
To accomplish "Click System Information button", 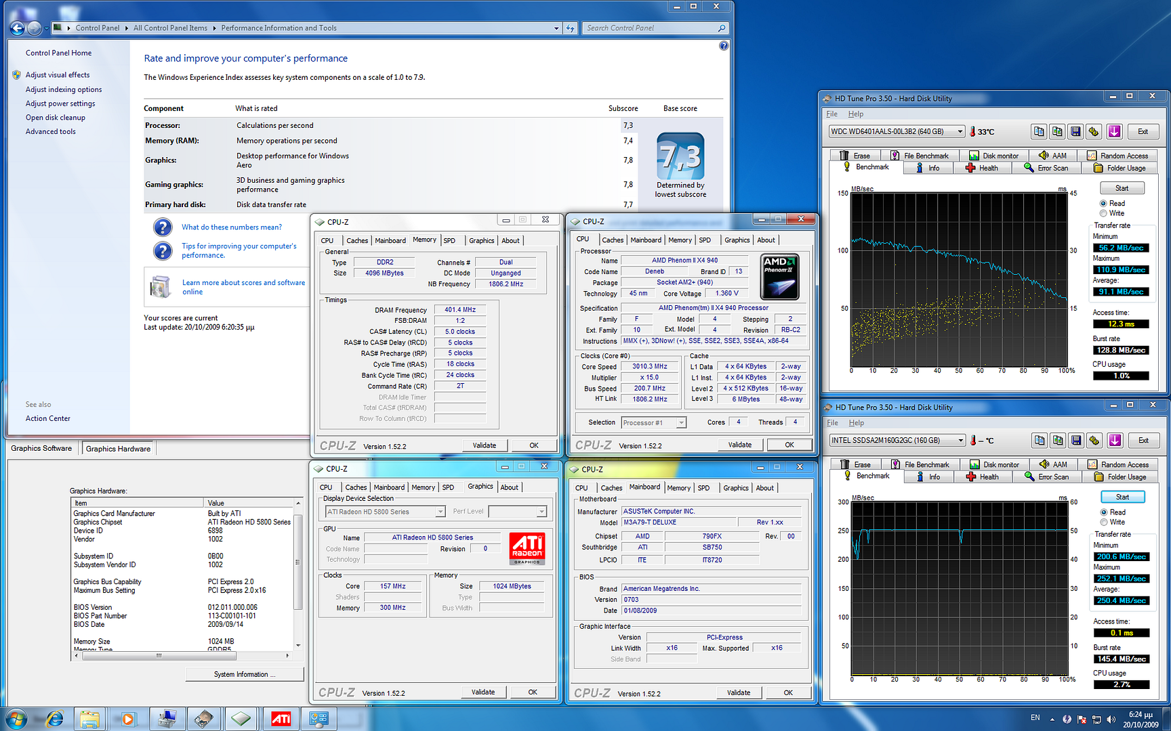I will (245, 674).
